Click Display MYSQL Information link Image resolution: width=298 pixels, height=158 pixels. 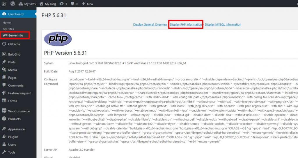point(223,24)
